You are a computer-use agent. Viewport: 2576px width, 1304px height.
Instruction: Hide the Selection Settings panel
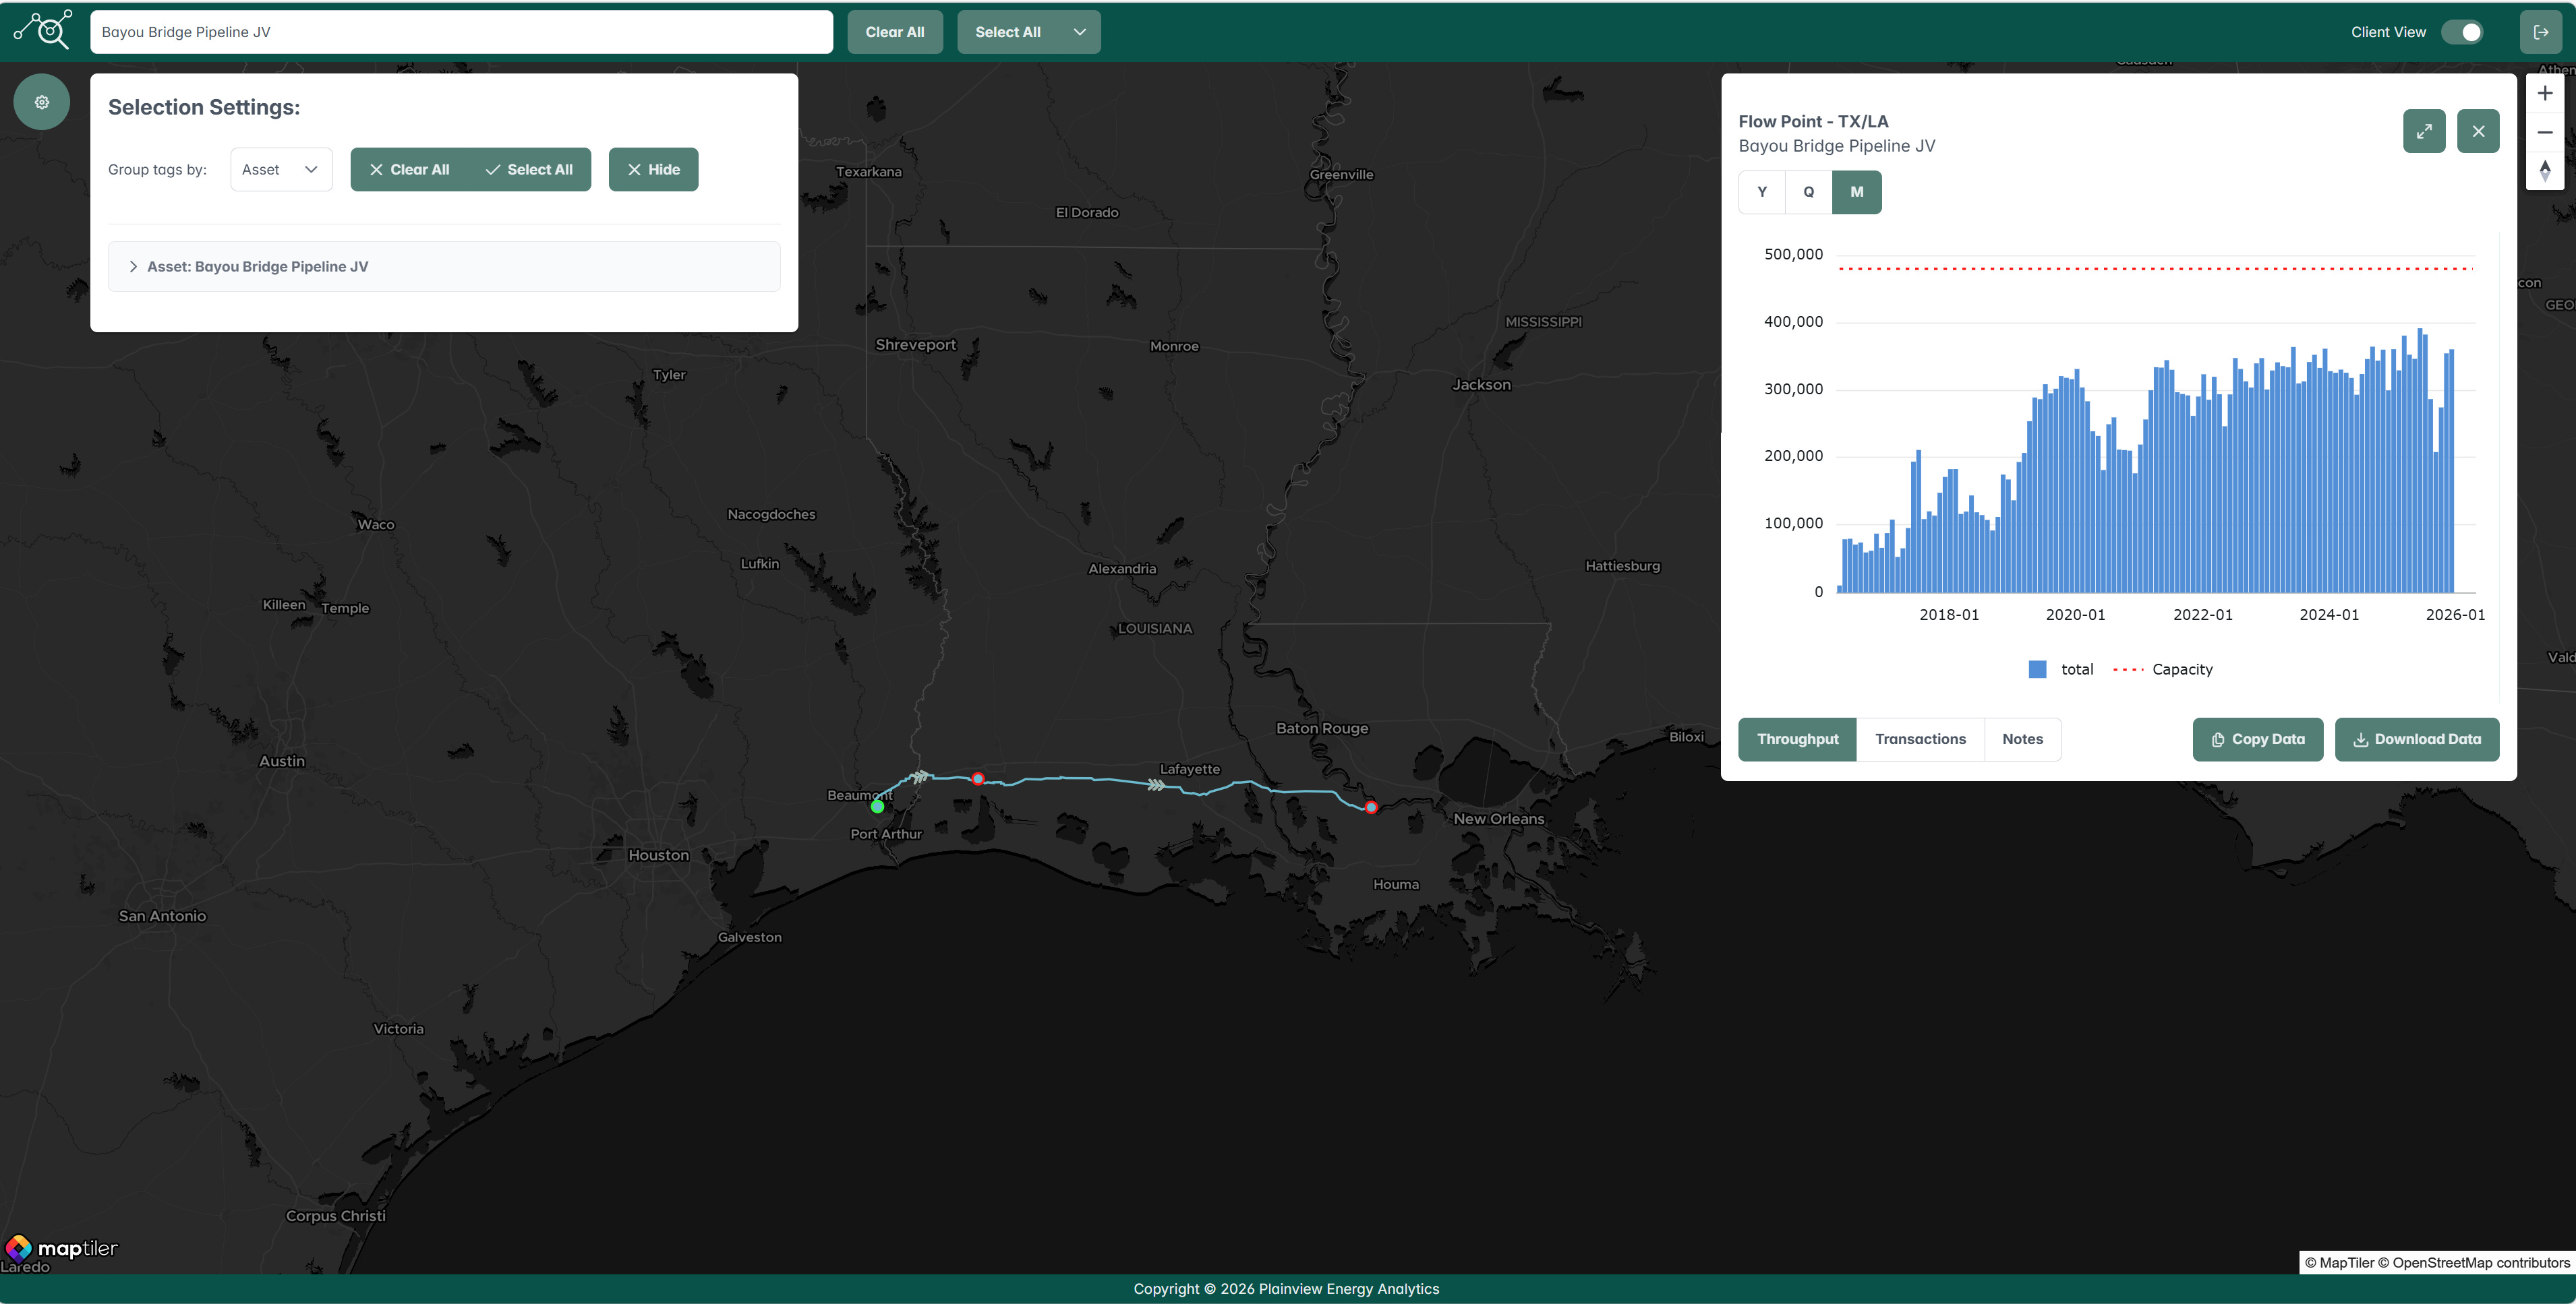(653, 170)
